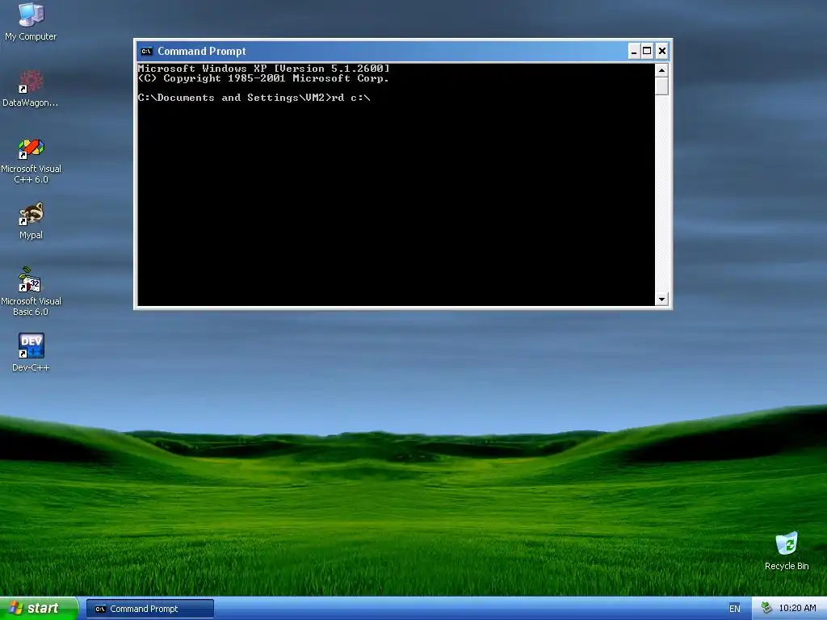
Task: Minimize the Command Prompt window
Action: [x=634, y=51]
